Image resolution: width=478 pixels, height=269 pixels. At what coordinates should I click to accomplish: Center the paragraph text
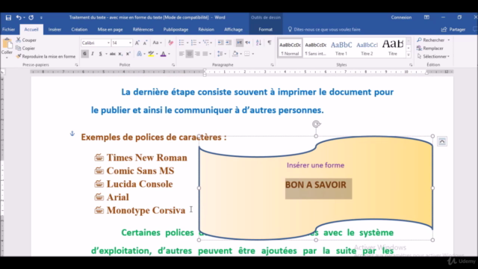[189, 54]
